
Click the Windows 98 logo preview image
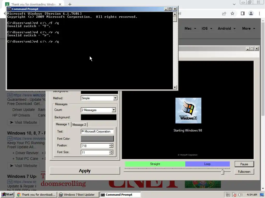pyautogui.click(x=188, y=110)
